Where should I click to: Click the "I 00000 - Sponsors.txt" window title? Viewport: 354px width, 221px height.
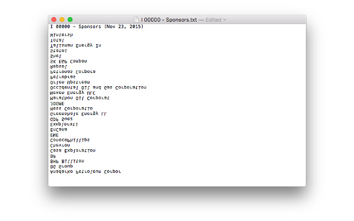[169, 20]
